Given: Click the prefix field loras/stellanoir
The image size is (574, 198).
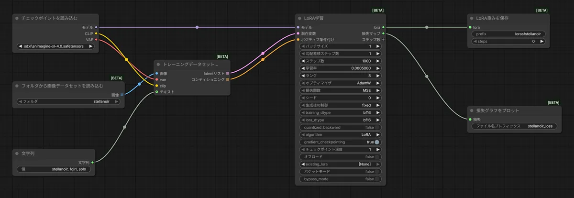Looking at the screenshot, I should pos(508,34).
